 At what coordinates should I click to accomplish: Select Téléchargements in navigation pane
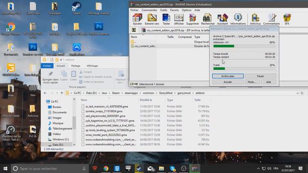(x=60, y=128)
